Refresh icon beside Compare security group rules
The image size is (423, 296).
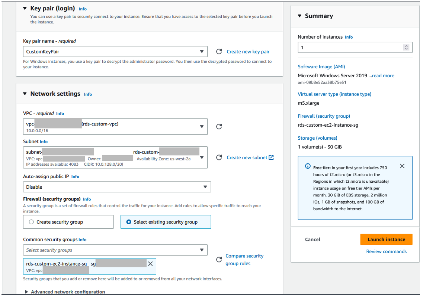(219, 260)
